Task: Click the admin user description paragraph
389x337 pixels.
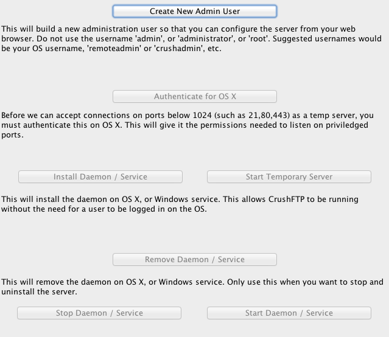Action: tap(191, 38)
